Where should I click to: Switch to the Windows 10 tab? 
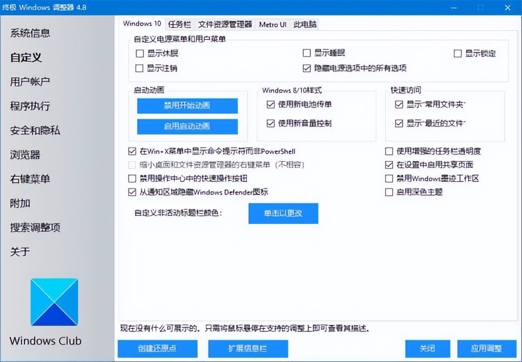point(142,23)
